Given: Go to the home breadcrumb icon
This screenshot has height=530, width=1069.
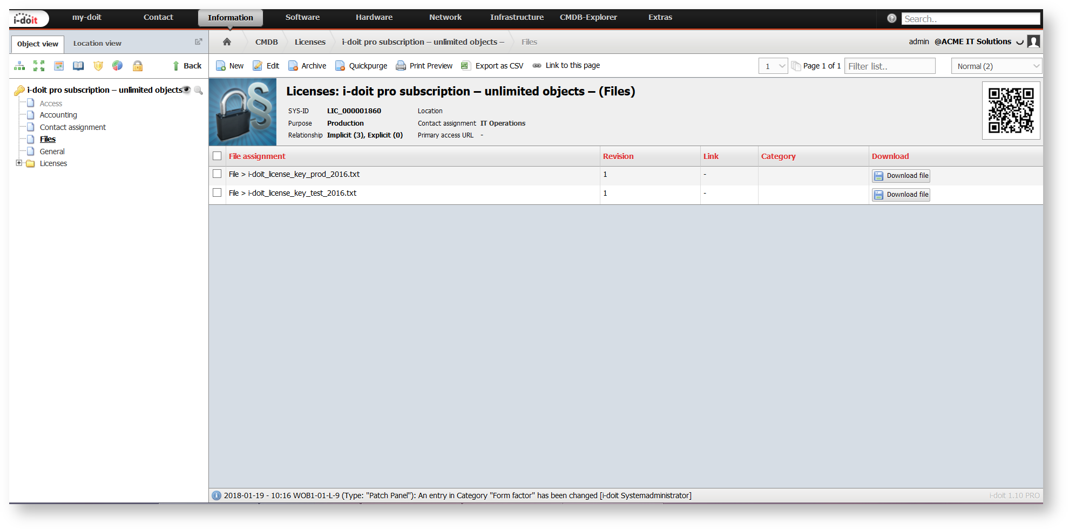Looking at the screenshot, I should [x=227, y=42].
